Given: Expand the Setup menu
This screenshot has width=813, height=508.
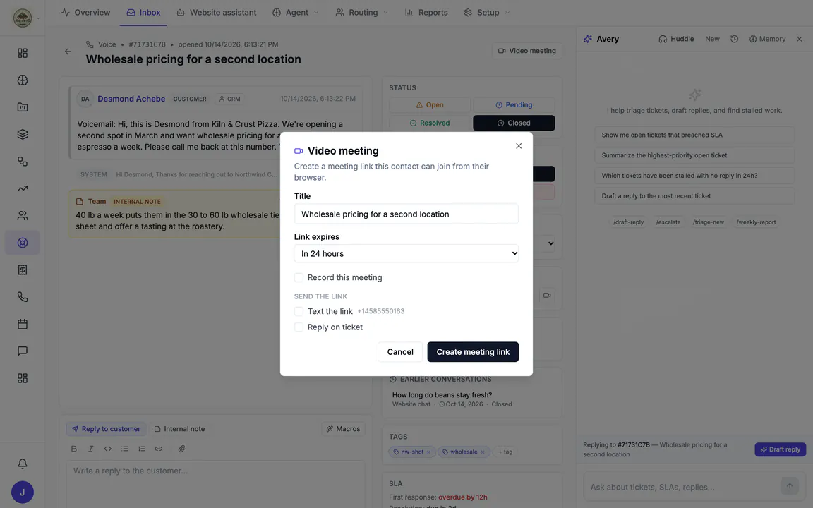Looking at the screenshot, I should point(486,13).
